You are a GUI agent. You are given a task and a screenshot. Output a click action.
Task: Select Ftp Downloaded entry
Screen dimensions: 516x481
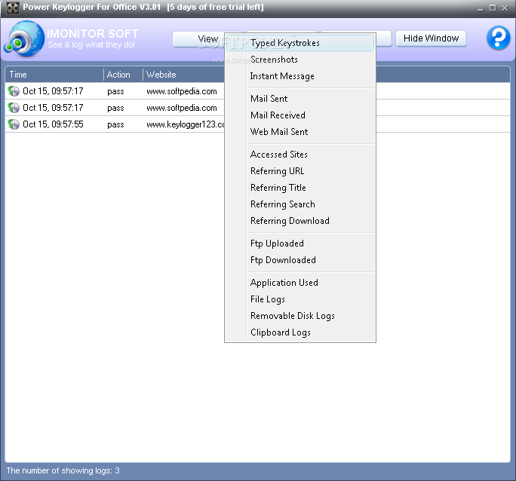(x=300, y=260)
